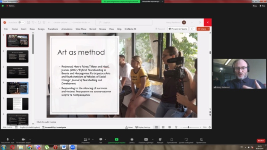Click the Undo arrow icon
Viewport: 267px width, 150px height.
point(33,23)
